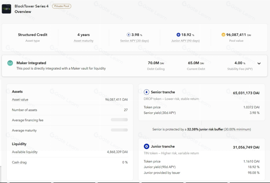Click the 98.08 % issuer value
The width and height of the screenshot is (270, 183).
point(254,173)
